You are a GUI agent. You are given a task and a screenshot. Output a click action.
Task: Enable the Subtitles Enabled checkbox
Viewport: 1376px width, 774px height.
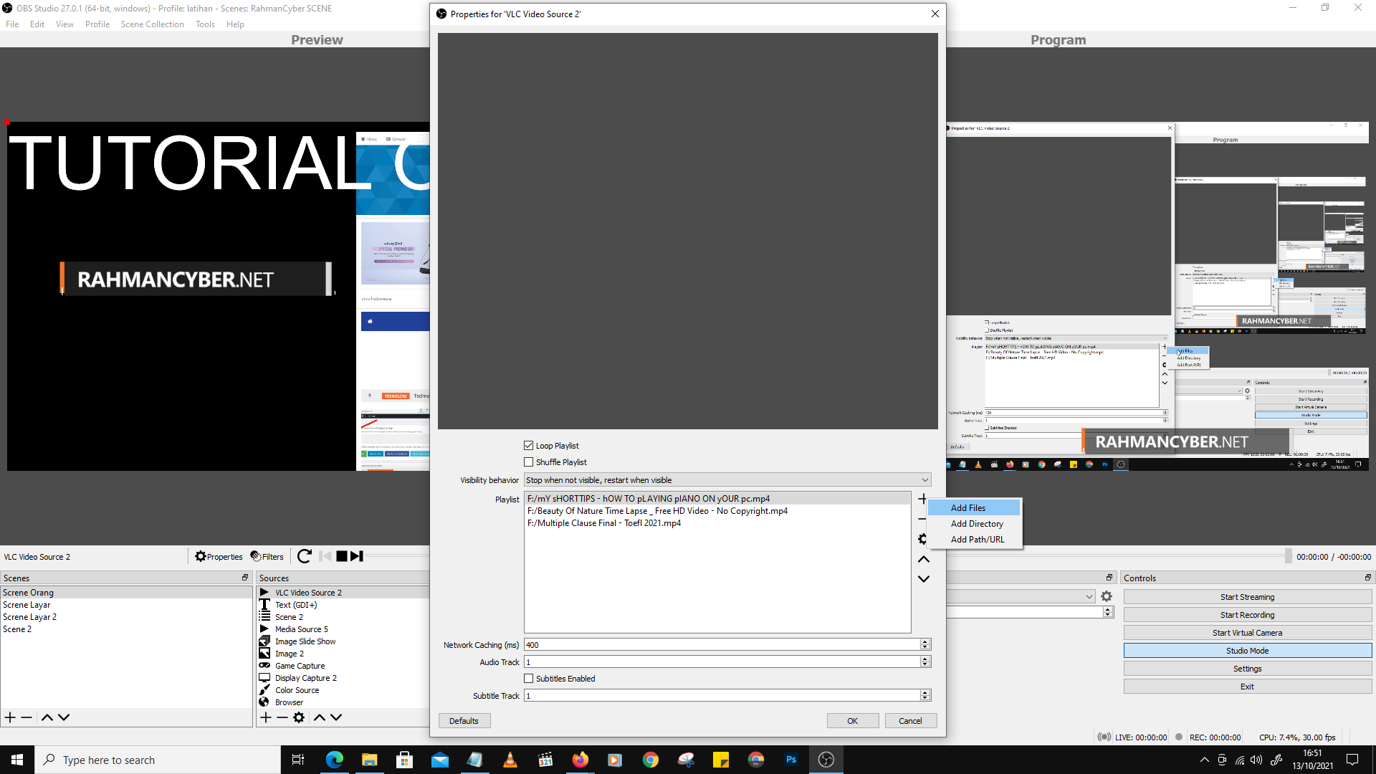529,679
